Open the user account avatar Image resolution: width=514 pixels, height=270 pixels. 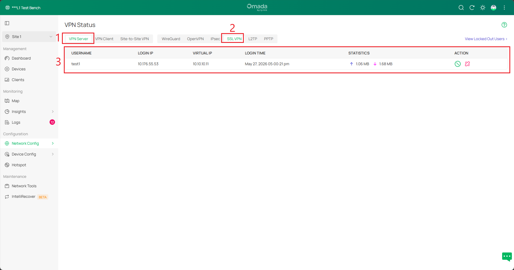click(494, 8)
